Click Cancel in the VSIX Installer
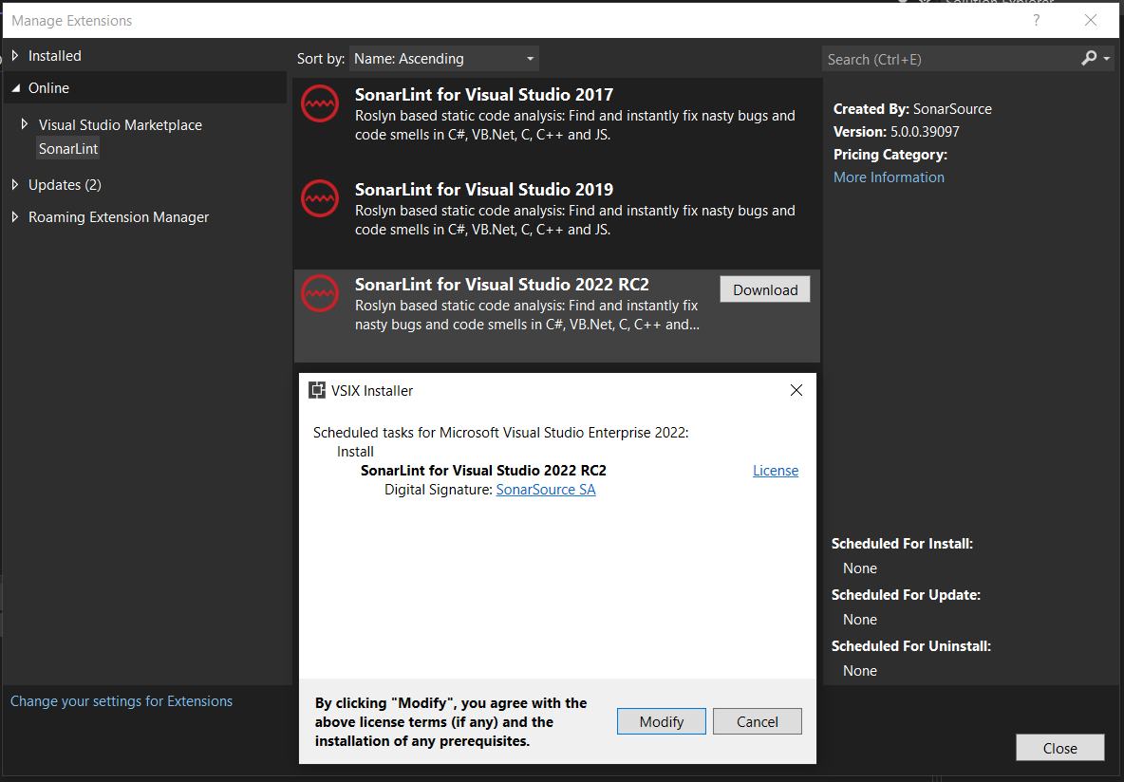Screen dimensions: 1124x782 pyautogui.click(x=757, y=722)
